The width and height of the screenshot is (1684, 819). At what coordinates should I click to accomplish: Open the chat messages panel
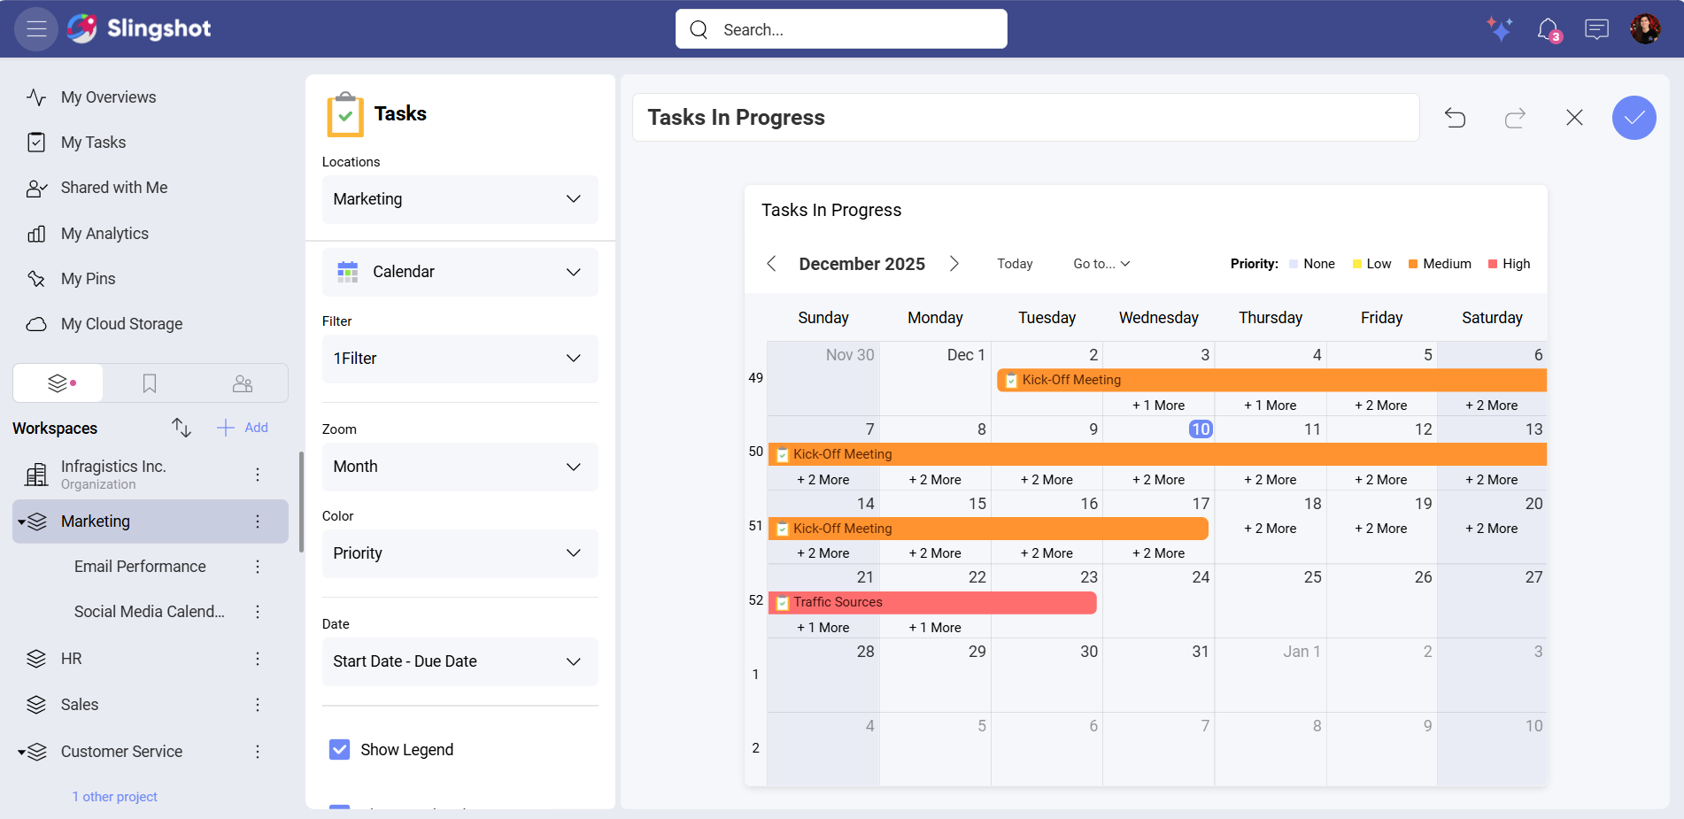tap(1596, 28)
